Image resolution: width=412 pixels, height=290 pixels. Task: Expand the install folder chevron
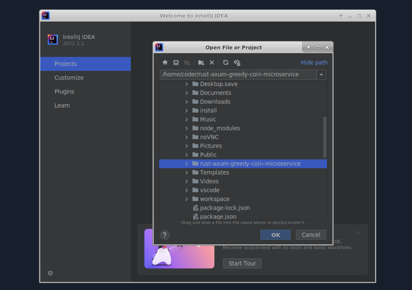[187, 110]
